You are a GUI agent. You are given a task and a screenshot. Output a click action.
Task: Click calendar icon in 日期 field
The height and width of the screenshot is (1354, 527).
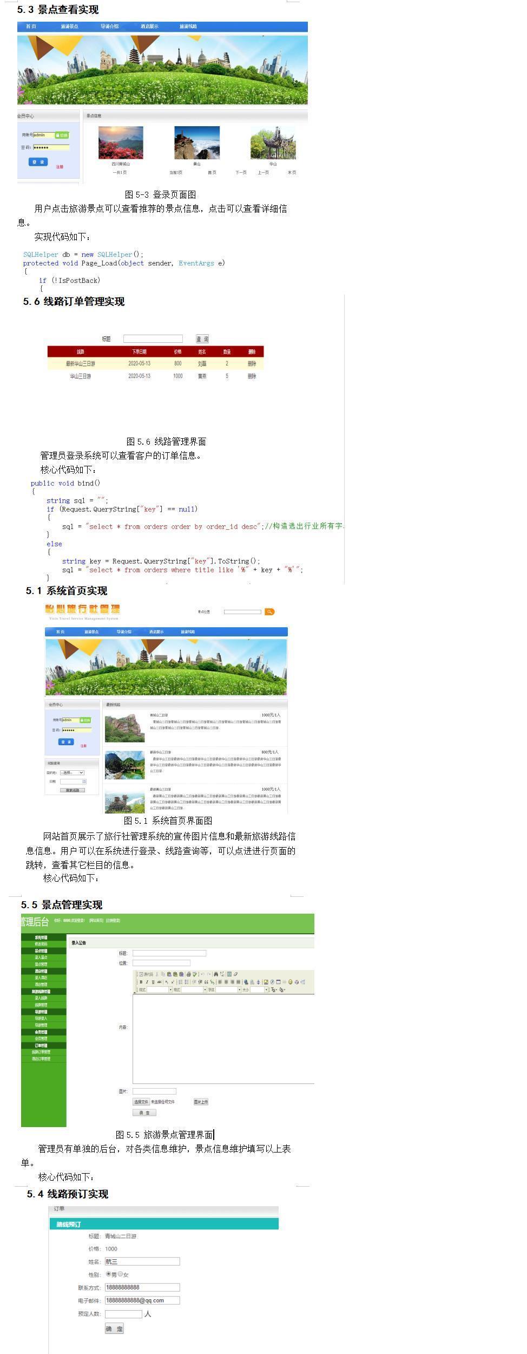click(84, 782)
